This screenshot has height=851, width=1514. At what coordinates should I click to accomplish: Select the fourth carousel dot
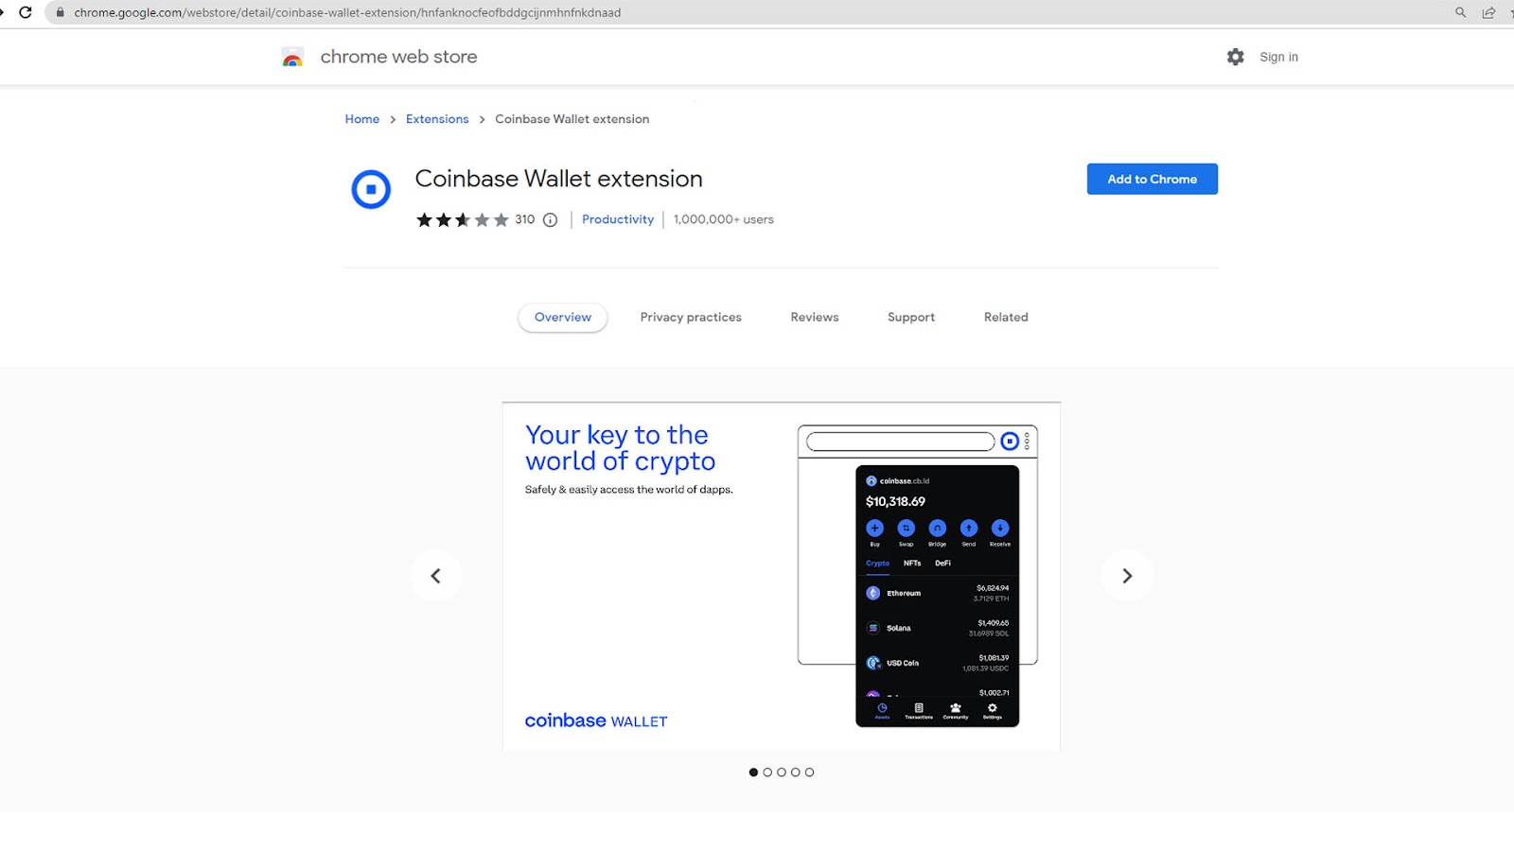pyautogui.click(x=796, y=773)
